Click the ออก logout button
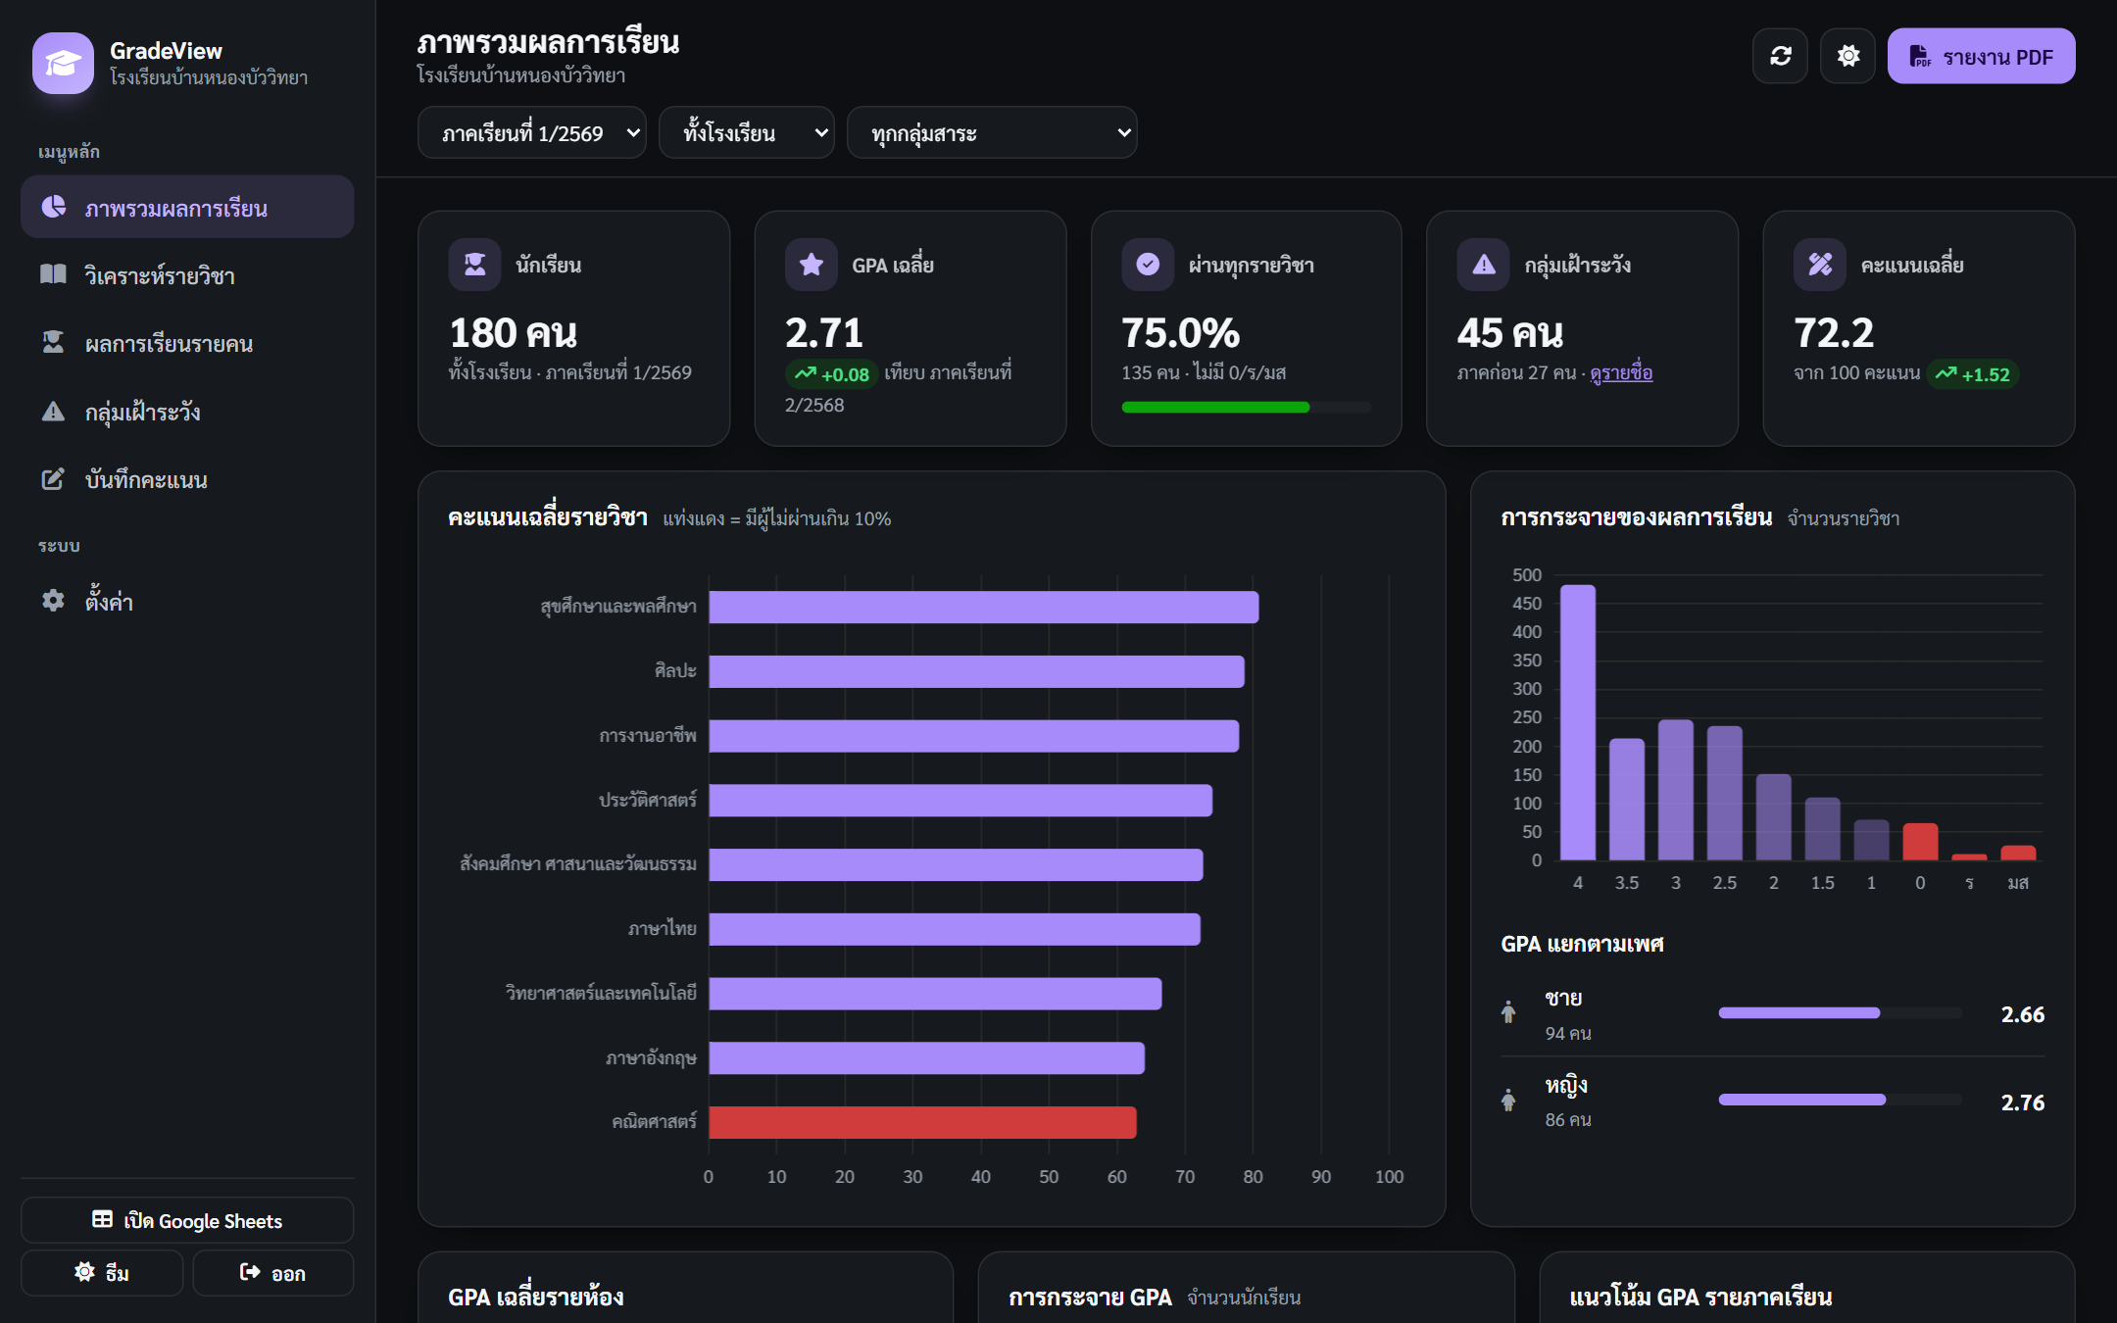Screen dimensions: 2117x1323 273,1273
